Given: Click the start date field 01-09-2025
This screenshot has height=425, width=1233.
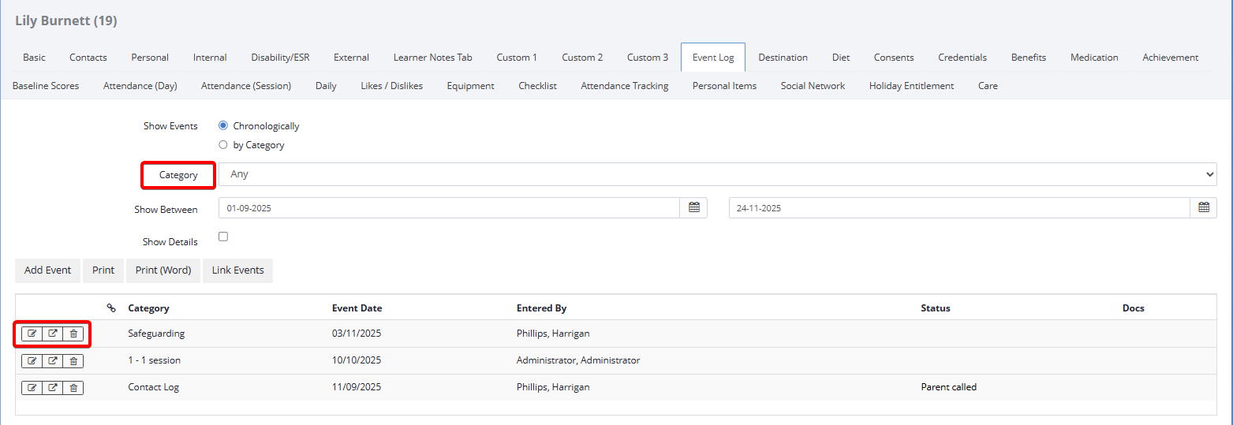Looking at the screenshot, I should pyautogui.click(x=449, y=207).
